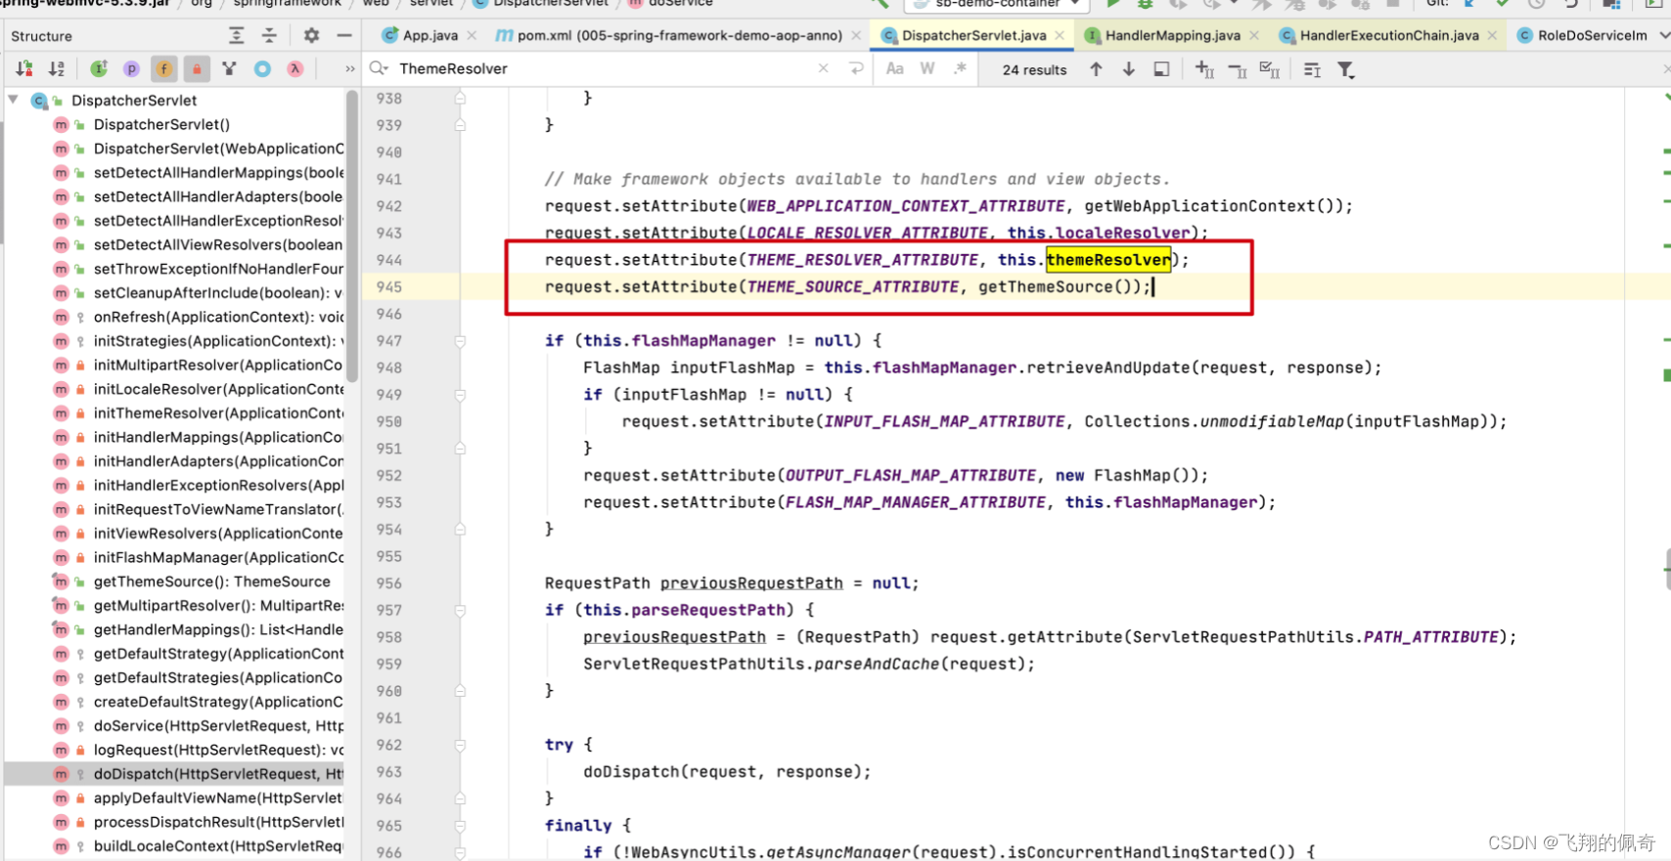
Task: Open search filter dropdown funnel
Action: click(x=1346, y=70)
